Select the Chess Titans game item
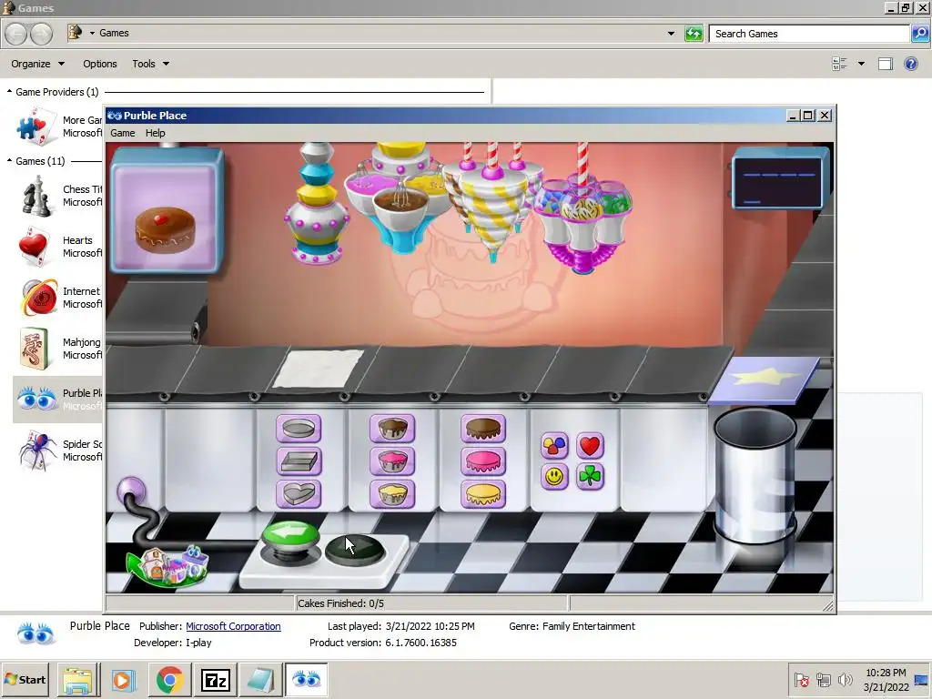 (58, 196)
